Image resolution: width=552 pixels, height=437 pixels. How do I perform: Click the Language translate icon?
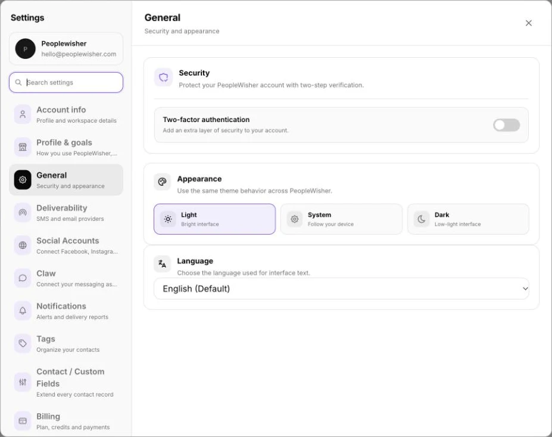pyautogui.click(x=163, y=264)
